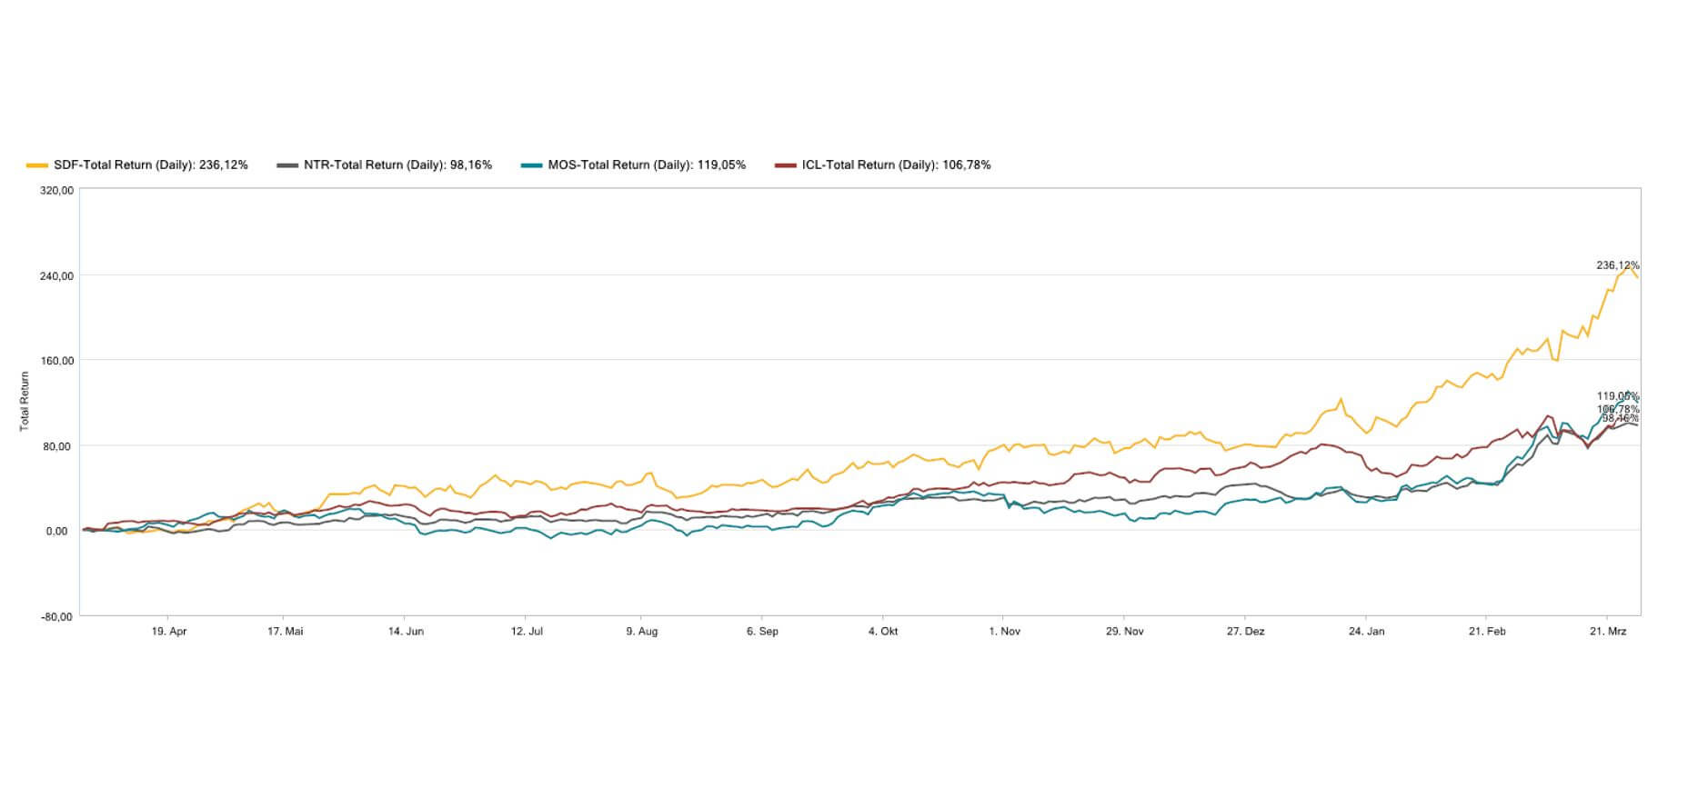Click the 160,00 y-axis tick label

[57, 361]
